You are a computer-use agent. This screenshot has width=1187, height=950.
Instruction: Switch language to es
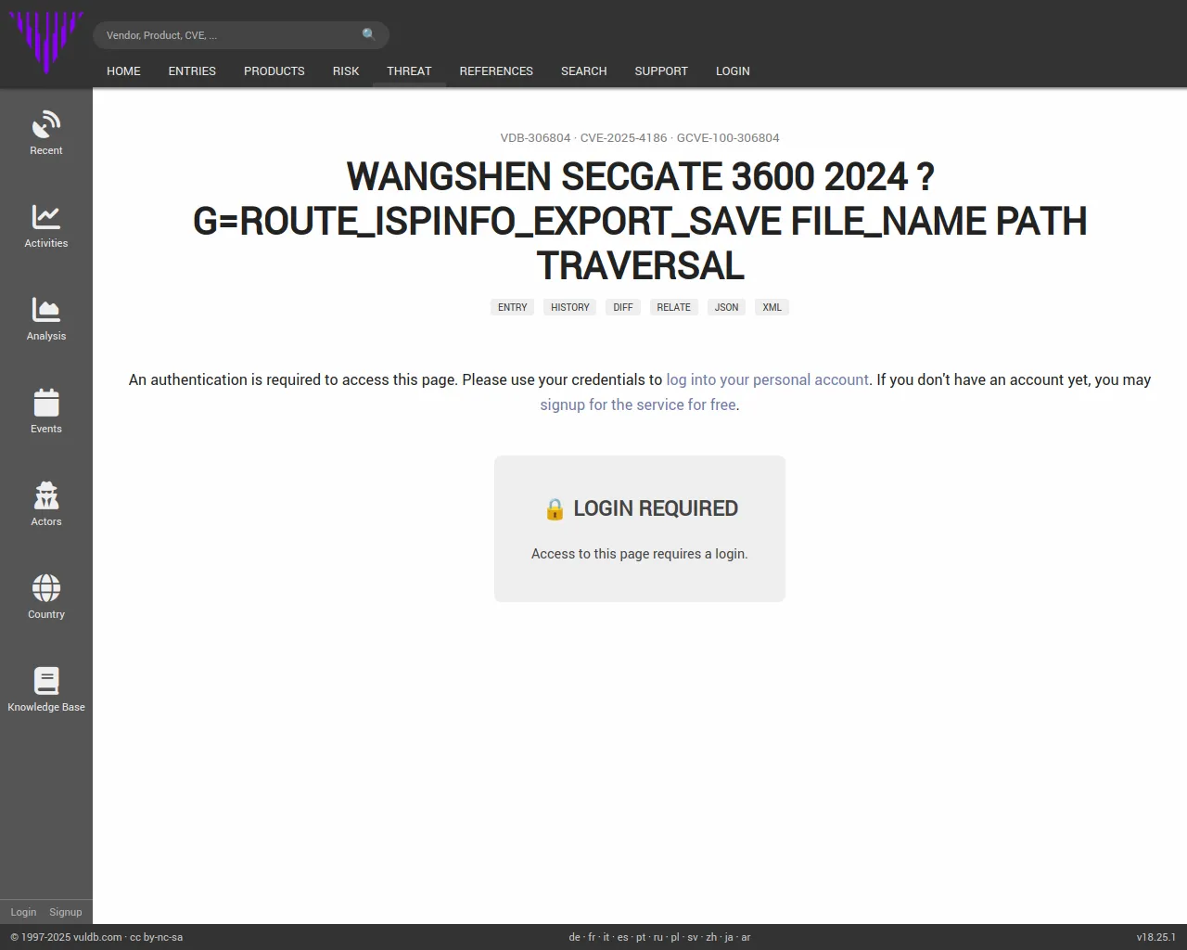622,937
